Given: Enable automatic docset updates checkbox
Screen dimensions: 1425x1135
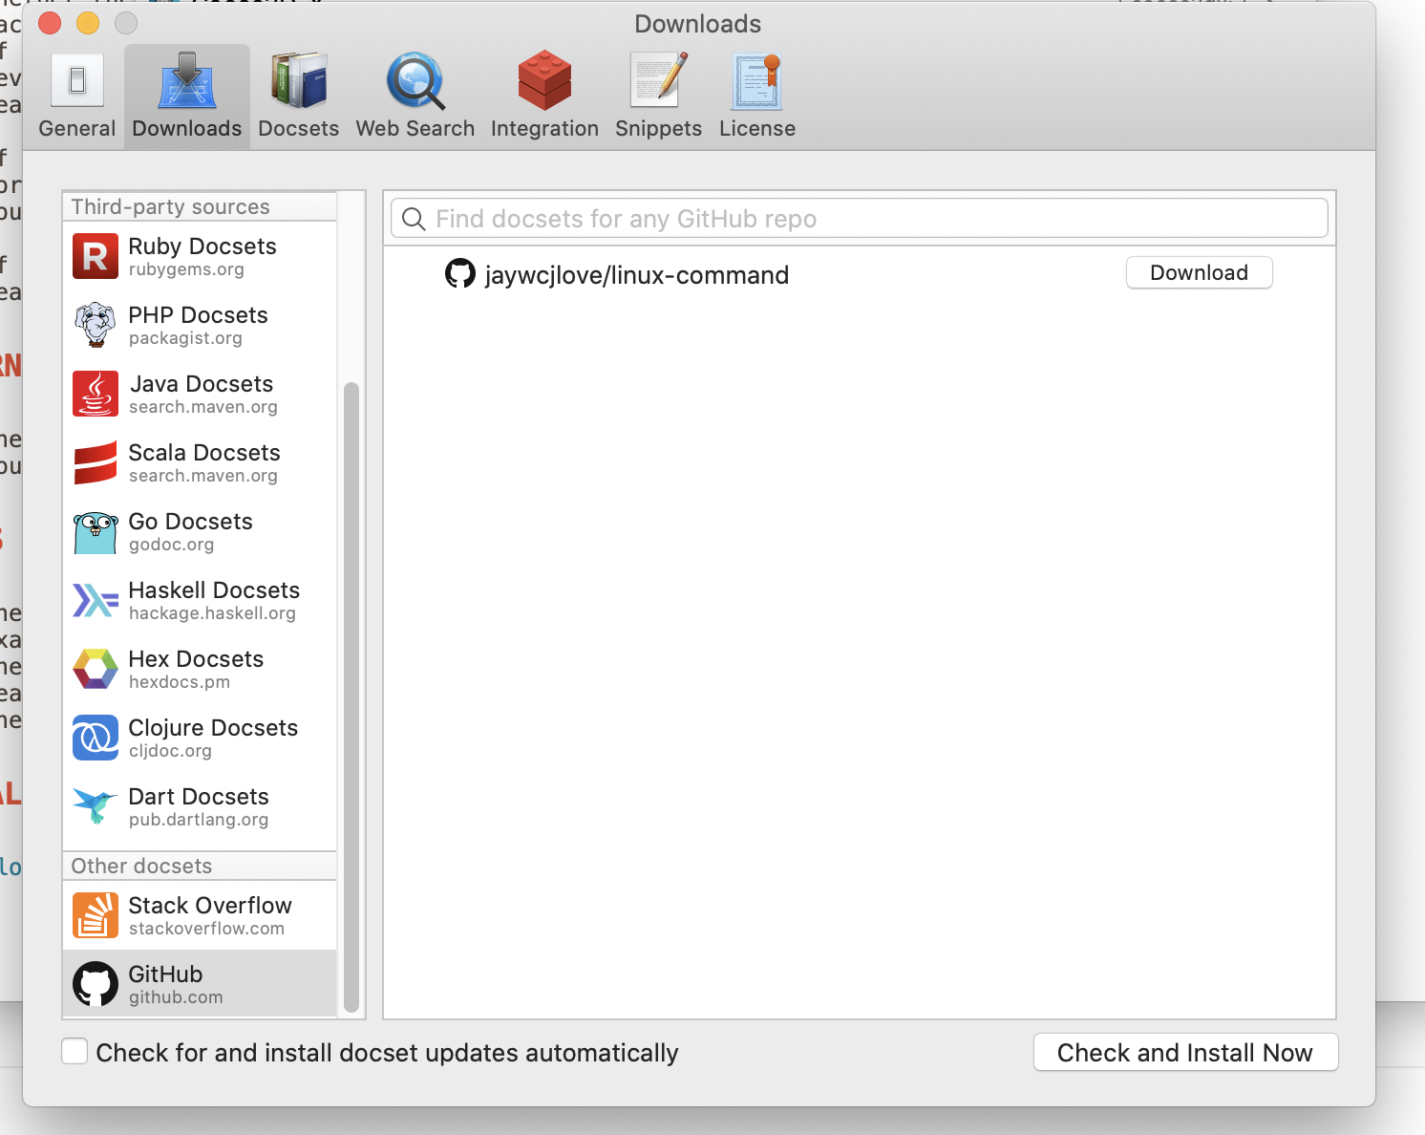Looking at the screenshot, I should tap(74, 1051).
